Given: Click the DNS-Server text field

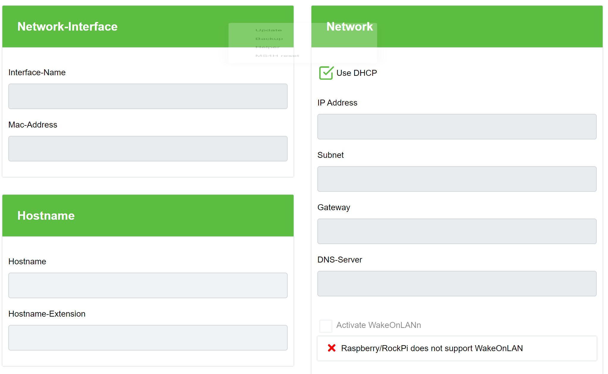Looking at the screenshot, I should tap(457, 284).
